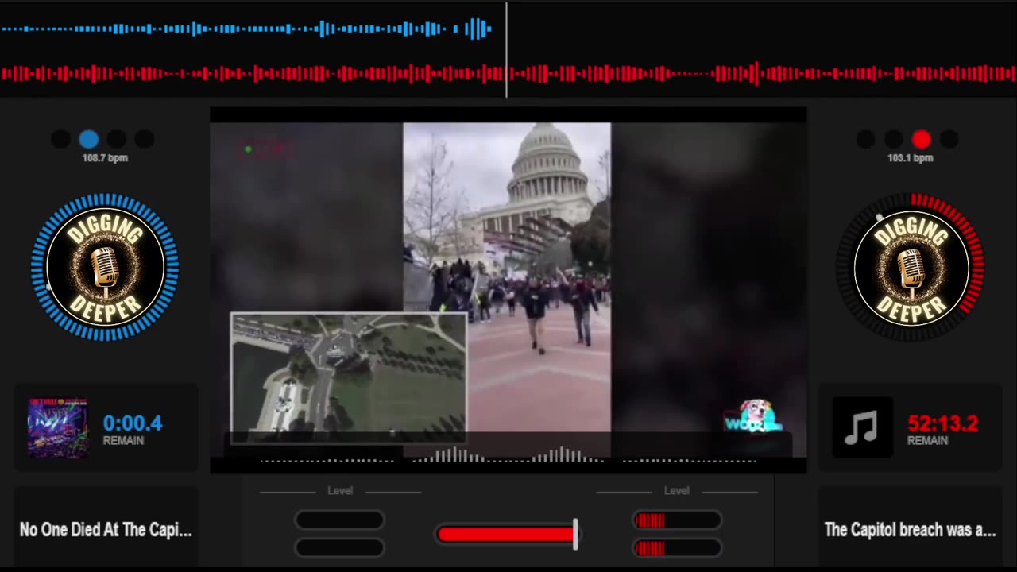Click the music note icon on right deck
1017x572 pixels.
[x=862, y=427]
